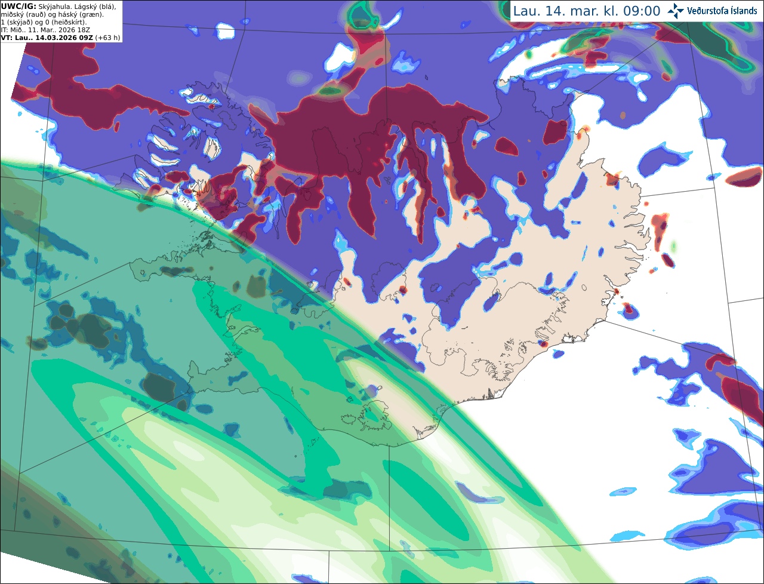Click the '(+63 h)' forecast offset text
Viewport: 764px width, 584px height.
[107, 37]
